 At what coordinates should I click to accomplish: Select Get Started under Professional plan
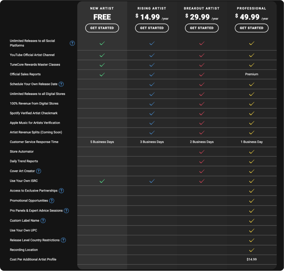pyautogui.click(x=252, y=28)
